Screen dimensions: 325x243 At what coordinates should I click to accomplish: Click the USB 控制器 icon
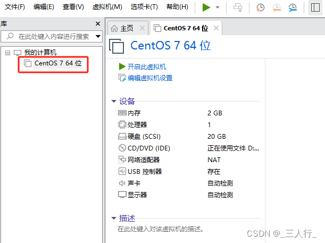pyautogui.click(x=122, y=171)
